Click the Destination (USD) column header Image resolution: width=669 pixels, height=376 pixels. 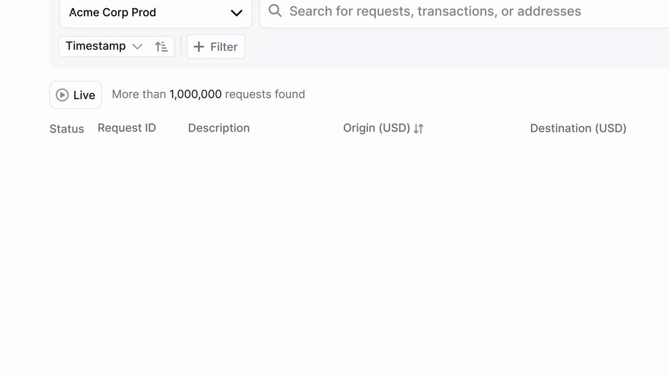(578, 128)
